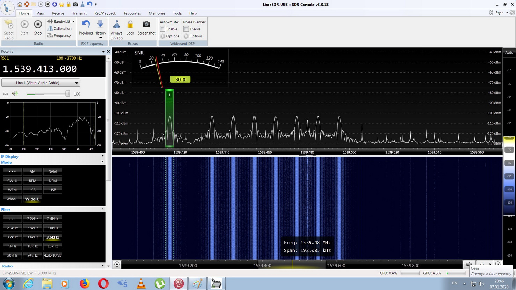Click the Auto button above the level scale
The image size is (516, 290).
(x=509, y=52)
